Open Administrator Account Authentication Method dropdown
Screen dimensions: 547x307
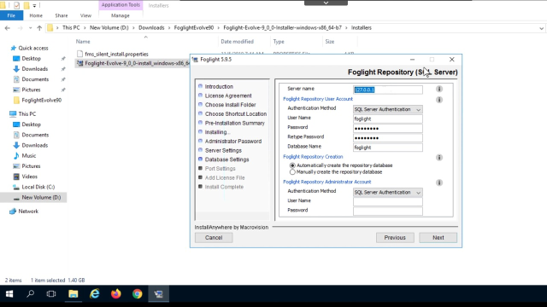click(387, 192)
